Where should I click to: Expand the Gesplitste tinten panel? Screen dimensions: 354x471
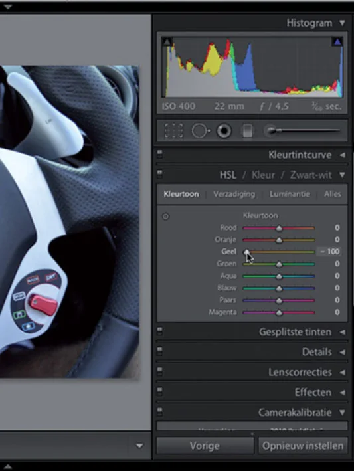click(x=342, y=332)
